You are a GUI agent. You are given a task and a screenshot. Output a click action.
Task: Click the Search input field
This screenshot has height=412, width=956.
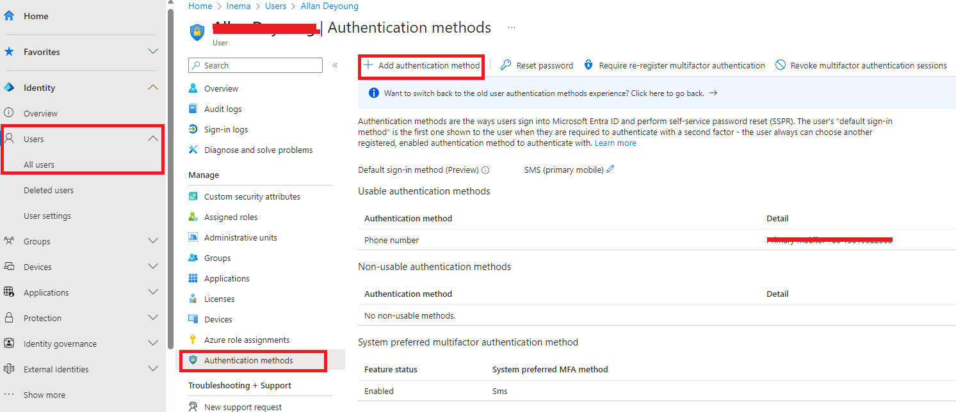point(255,65)
